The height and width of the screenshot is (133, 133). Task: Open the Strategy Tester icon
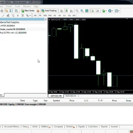pos(16,11)
